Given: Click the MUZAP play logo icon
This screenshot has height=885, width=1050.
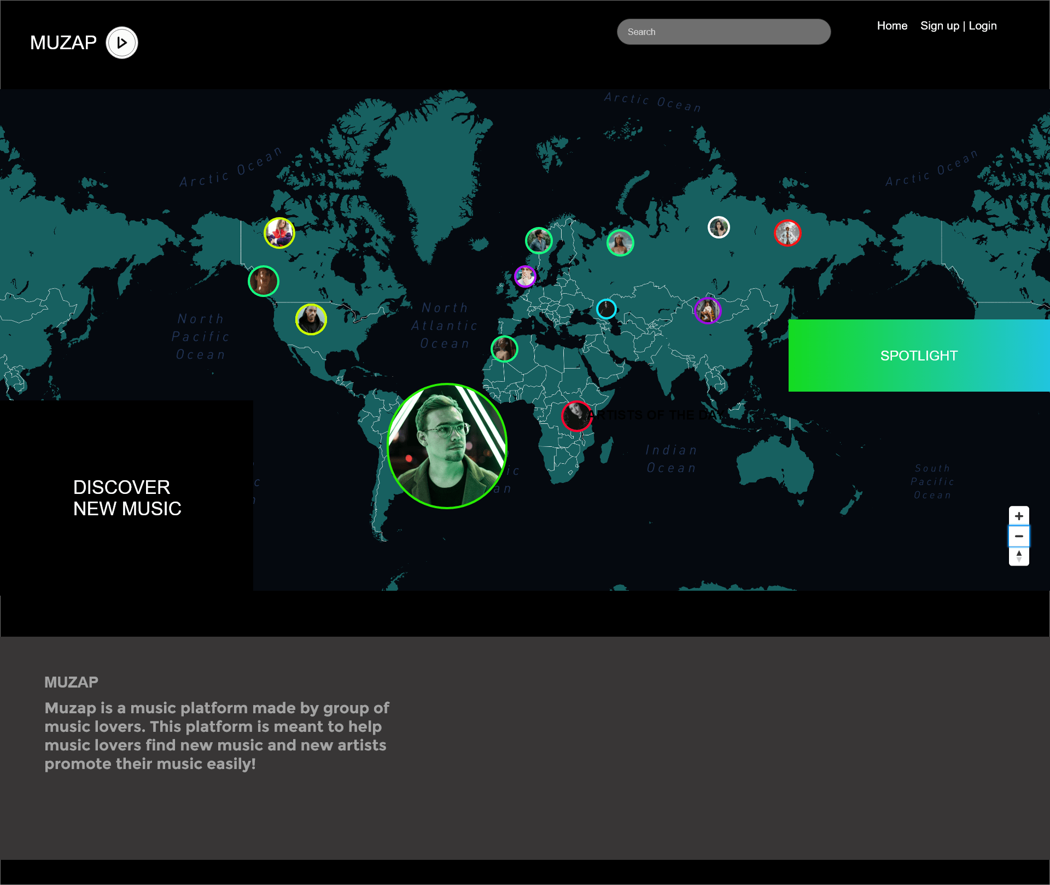Looking at the screenshot, I should pos(121,43).
